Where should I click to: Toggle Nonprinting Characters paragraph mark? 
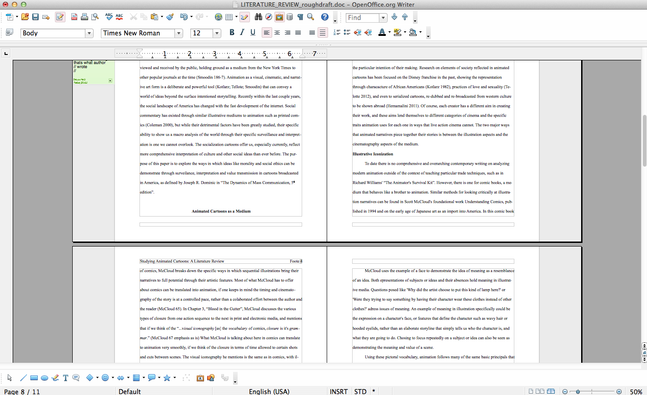[300, 17]
